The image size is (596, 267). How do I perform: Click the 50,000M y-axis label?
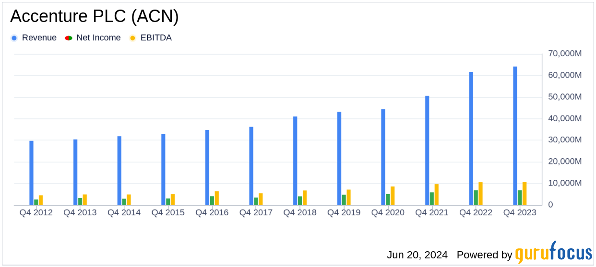(x=564, y=97)
